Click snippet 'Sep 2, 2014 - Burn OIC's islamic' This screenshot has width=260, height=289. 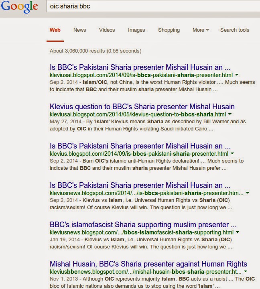tap(147, 165)
